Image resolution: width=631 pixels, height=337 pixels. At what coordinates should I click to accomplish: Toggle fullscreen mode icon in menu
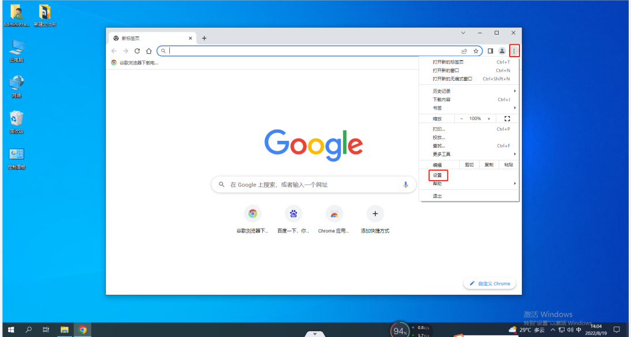click(x=507, y=119)
